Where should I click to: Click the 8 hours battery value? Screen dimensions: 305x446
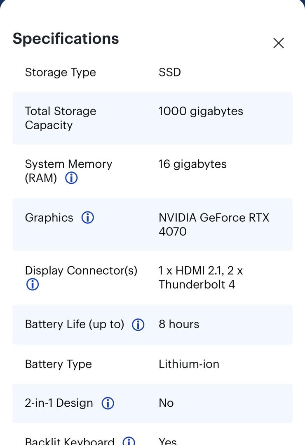(x=179, y=324)
